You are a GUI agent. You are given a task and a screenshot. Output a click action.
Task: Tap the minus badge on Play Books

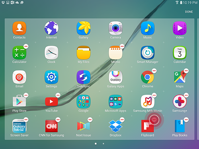186,120
